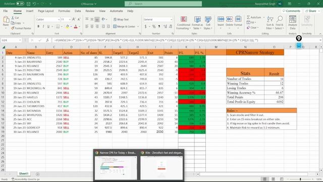Click the Copy icon
323x182 pixels.
tap(13, 23)
